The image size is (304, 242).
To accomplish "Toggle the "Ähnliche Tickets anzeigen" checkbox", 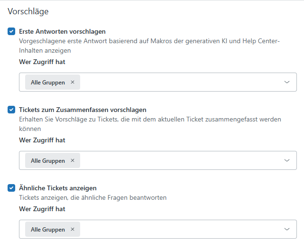I will [11, 188].
